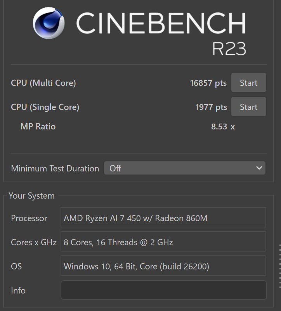This screenshot has width=281, height=311.
Task: Click the dropdown chevron arrow beside Off
Action: pyautogui.click(x=259, y=168)
